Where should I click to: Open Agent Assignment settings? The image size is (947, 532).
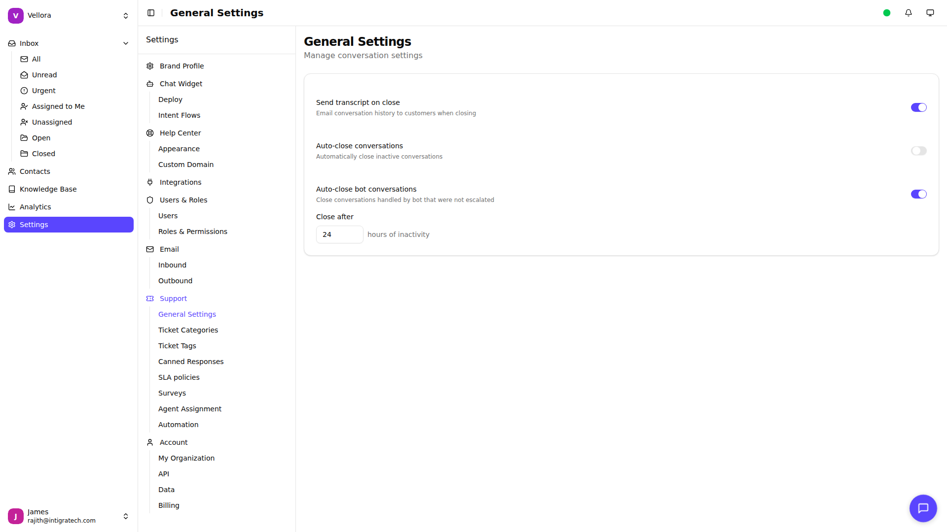point(190,409)
